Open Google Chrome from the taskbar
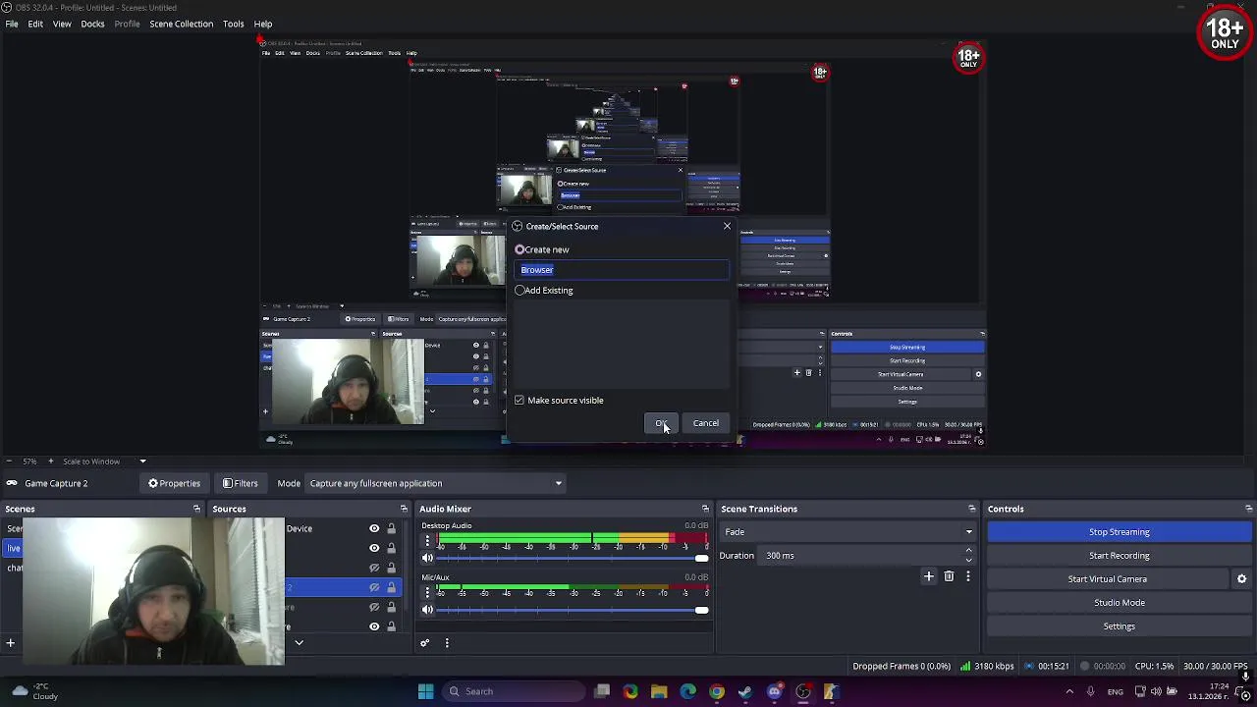 point(717,691)
